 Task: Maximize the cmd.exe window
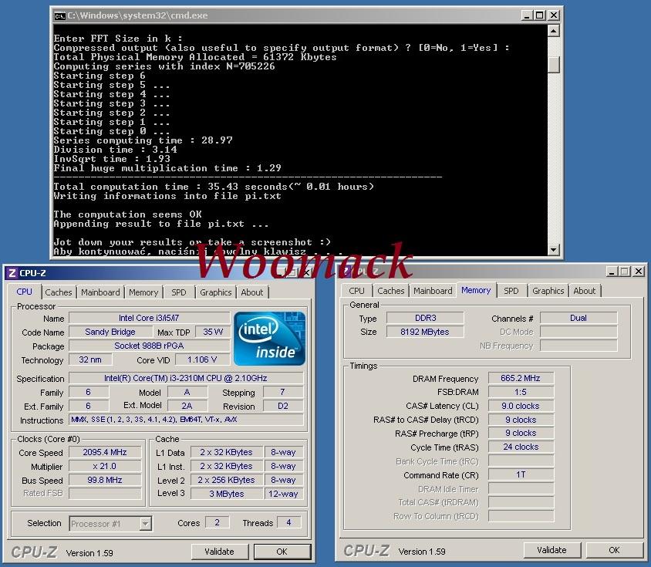point(539,15)
